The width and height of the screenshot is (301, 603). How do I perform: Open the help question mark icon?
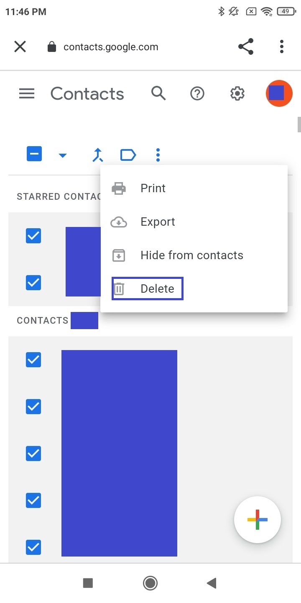point(197,93)
